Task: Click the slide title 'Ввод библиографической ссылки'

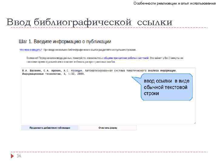Action: [89, 22]
